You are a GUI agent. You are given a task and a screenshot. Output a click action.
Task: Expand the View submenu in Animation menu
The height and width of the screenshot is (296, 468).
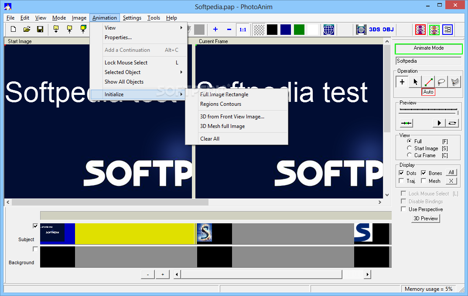(x=139, y=28)
